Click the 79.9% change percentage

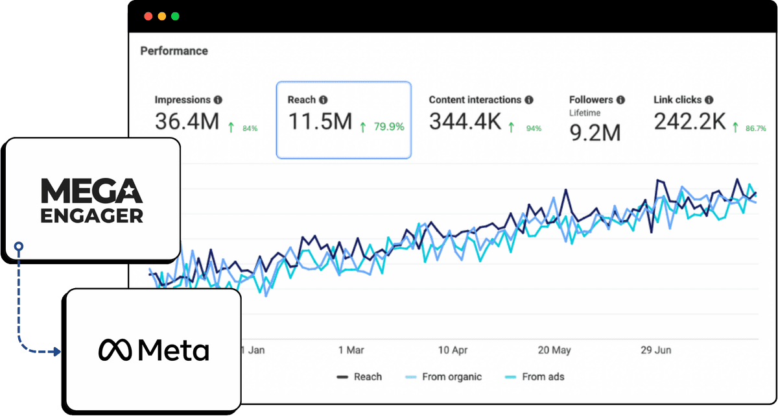click(389, 127)
